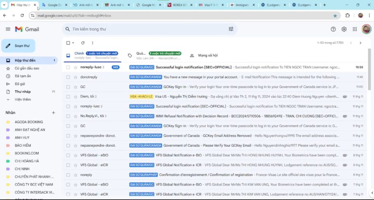Open the select-all dropdown arrow
The image size is (374, 200).
click(73, 43)
